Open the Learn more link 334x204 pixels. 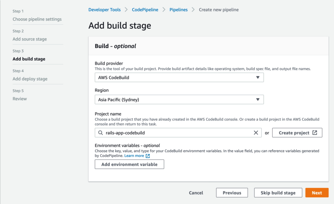click(x=134, y=156)
